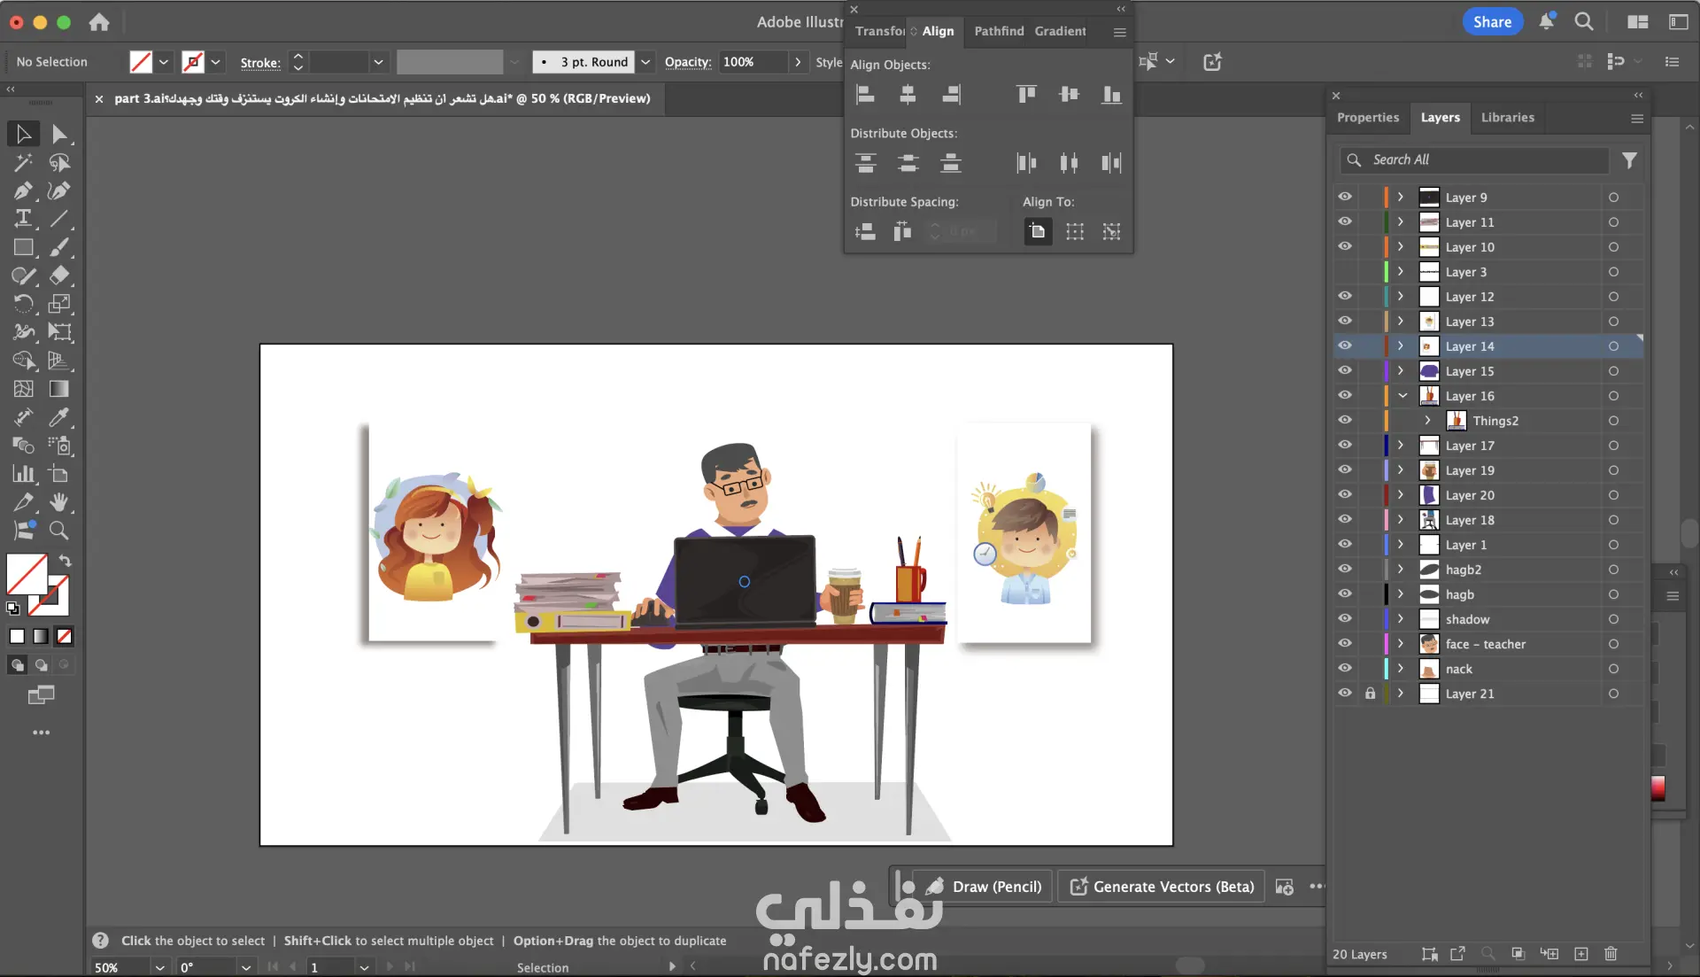Select the Hand tool
1700x977 pixels.
(58, 502)
